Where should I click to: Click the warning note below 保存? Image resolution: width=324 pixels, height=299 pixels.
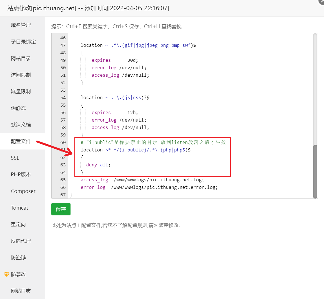click(115, 225)
